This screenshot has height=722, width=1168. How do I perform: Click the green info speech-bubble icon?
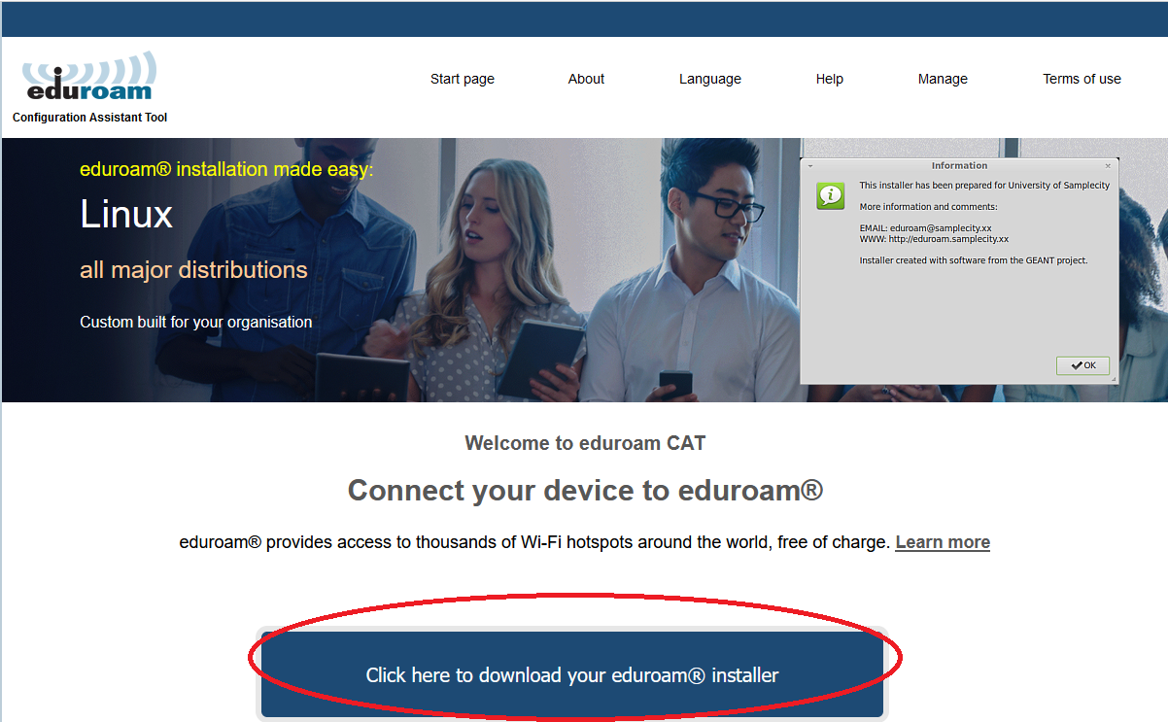[831, 194]
